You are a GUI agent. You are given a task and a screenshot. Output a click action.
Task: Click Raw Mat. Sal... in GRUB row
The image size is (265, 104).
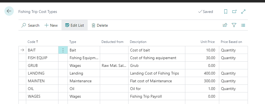[114, 65]
